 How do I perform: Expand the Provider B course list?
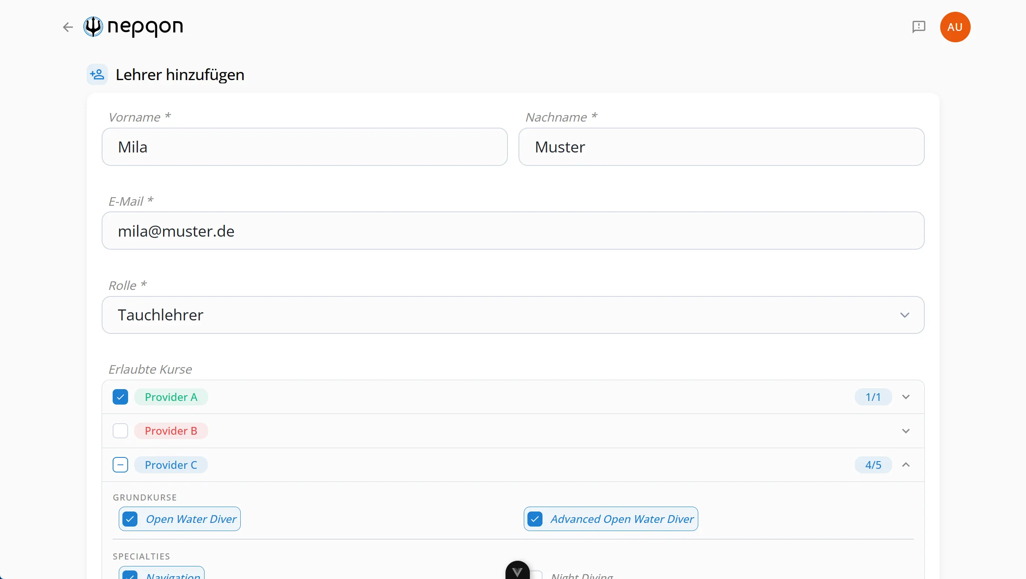click(x=906, y=431)
